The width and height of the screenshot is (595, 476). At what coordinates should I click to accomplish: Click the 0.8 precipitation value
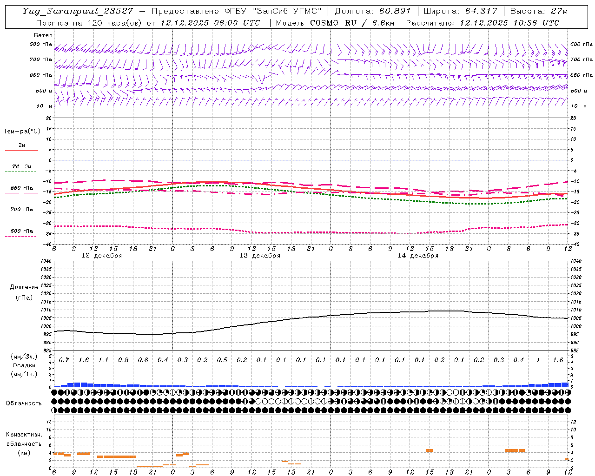123,360
